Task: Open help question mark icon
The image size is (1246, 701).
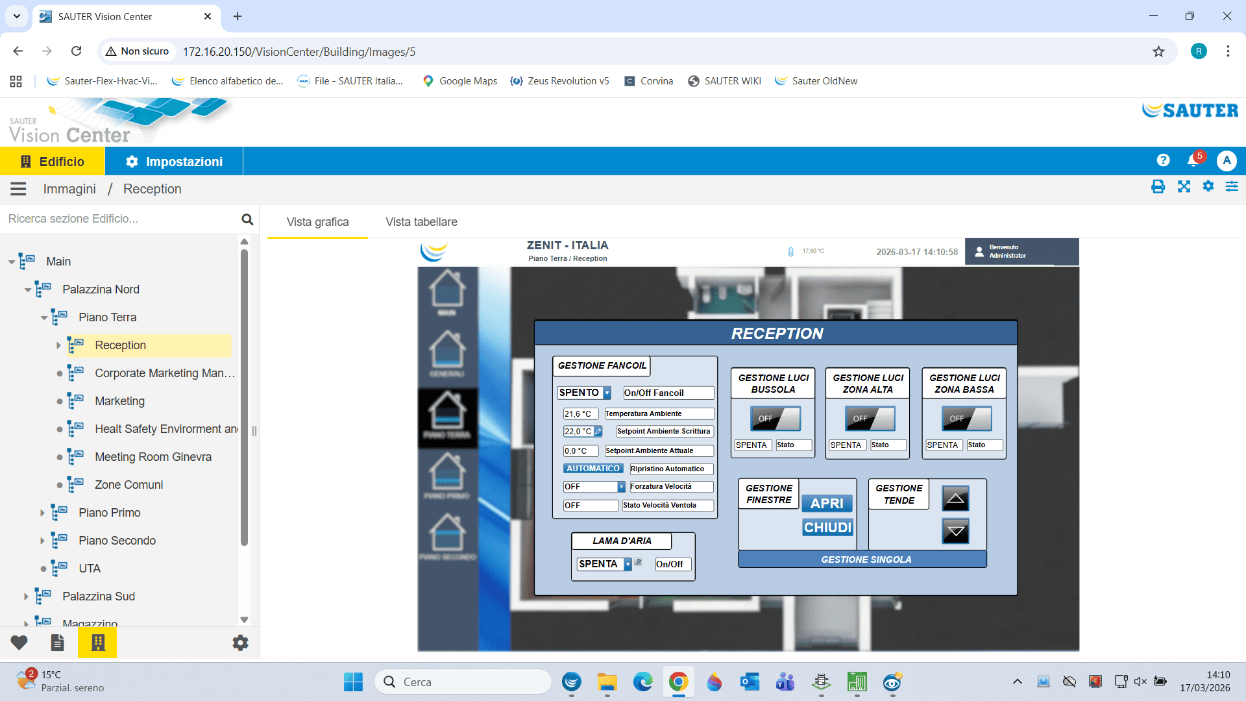Action: tap(1163, 160)
